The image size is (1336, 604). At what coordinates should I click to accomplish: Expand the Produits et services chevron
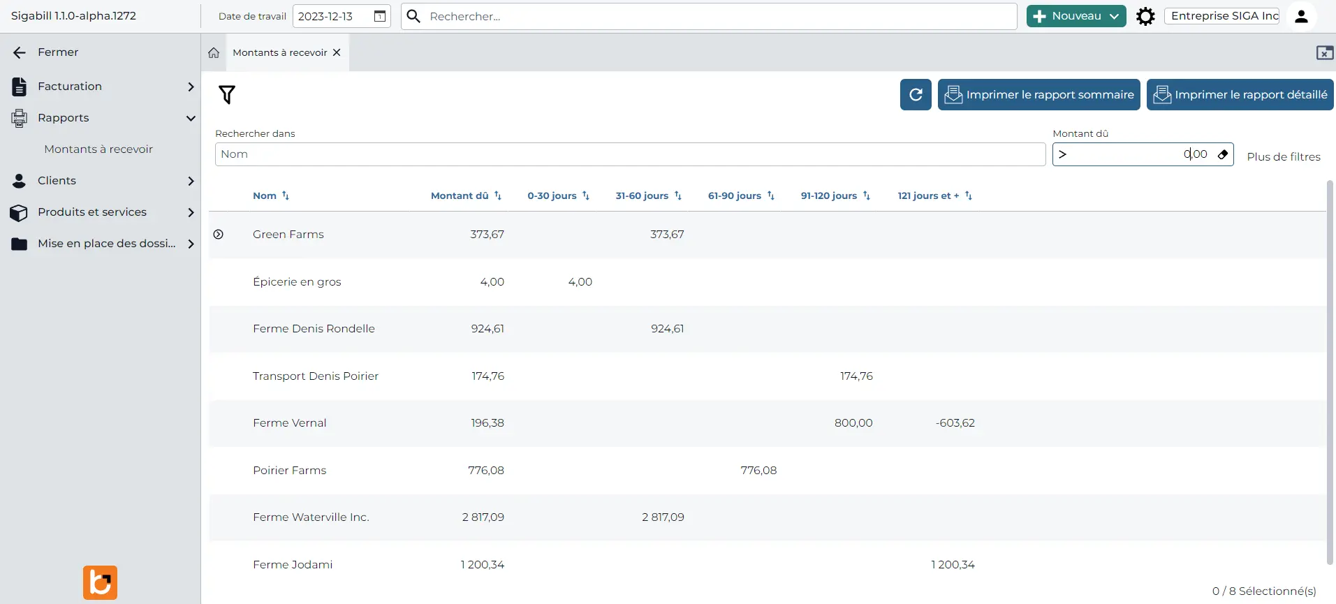pyautogui.click(x=191, y=212)
